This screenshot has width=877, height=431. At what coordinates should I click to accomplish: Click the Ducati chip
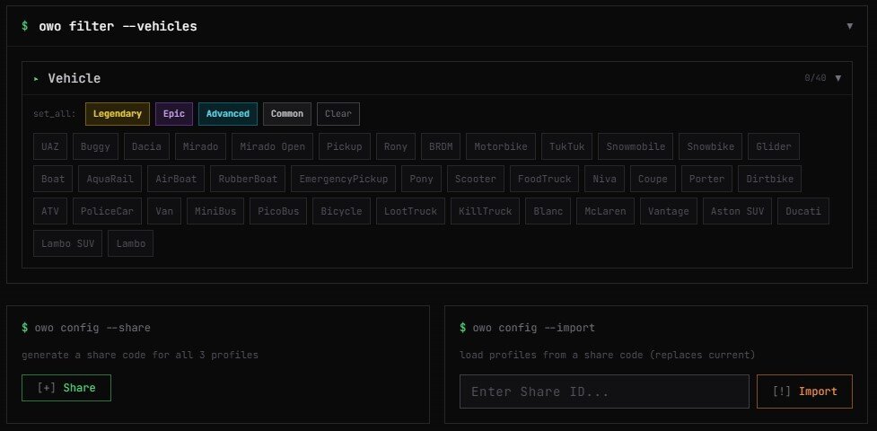click(803, 211)
